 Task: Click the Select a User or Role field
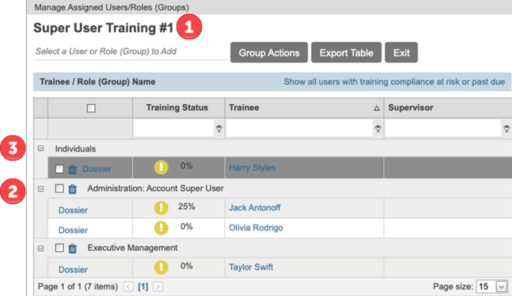coord(130,52)
